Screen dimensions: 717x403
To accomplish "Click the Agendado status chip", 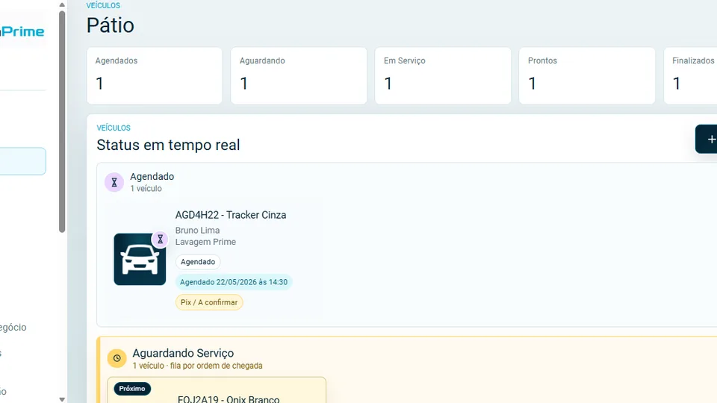I will point(197,262).
